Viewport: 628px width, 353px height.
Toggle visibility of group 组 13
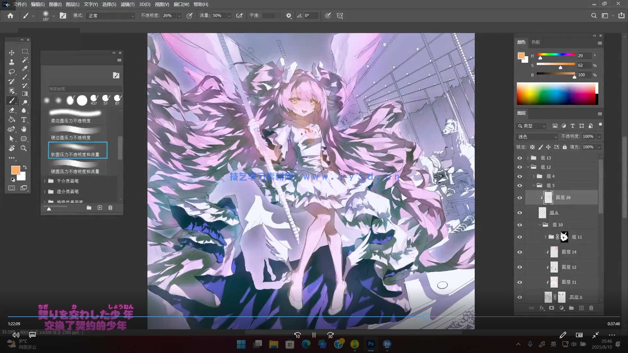tap(519, 158)
